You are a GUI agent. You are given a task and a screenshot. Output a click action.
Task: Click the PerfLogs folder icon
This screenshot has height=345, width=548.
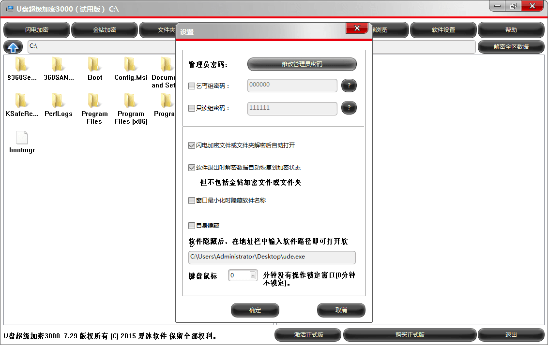click(x=58, y=101)
